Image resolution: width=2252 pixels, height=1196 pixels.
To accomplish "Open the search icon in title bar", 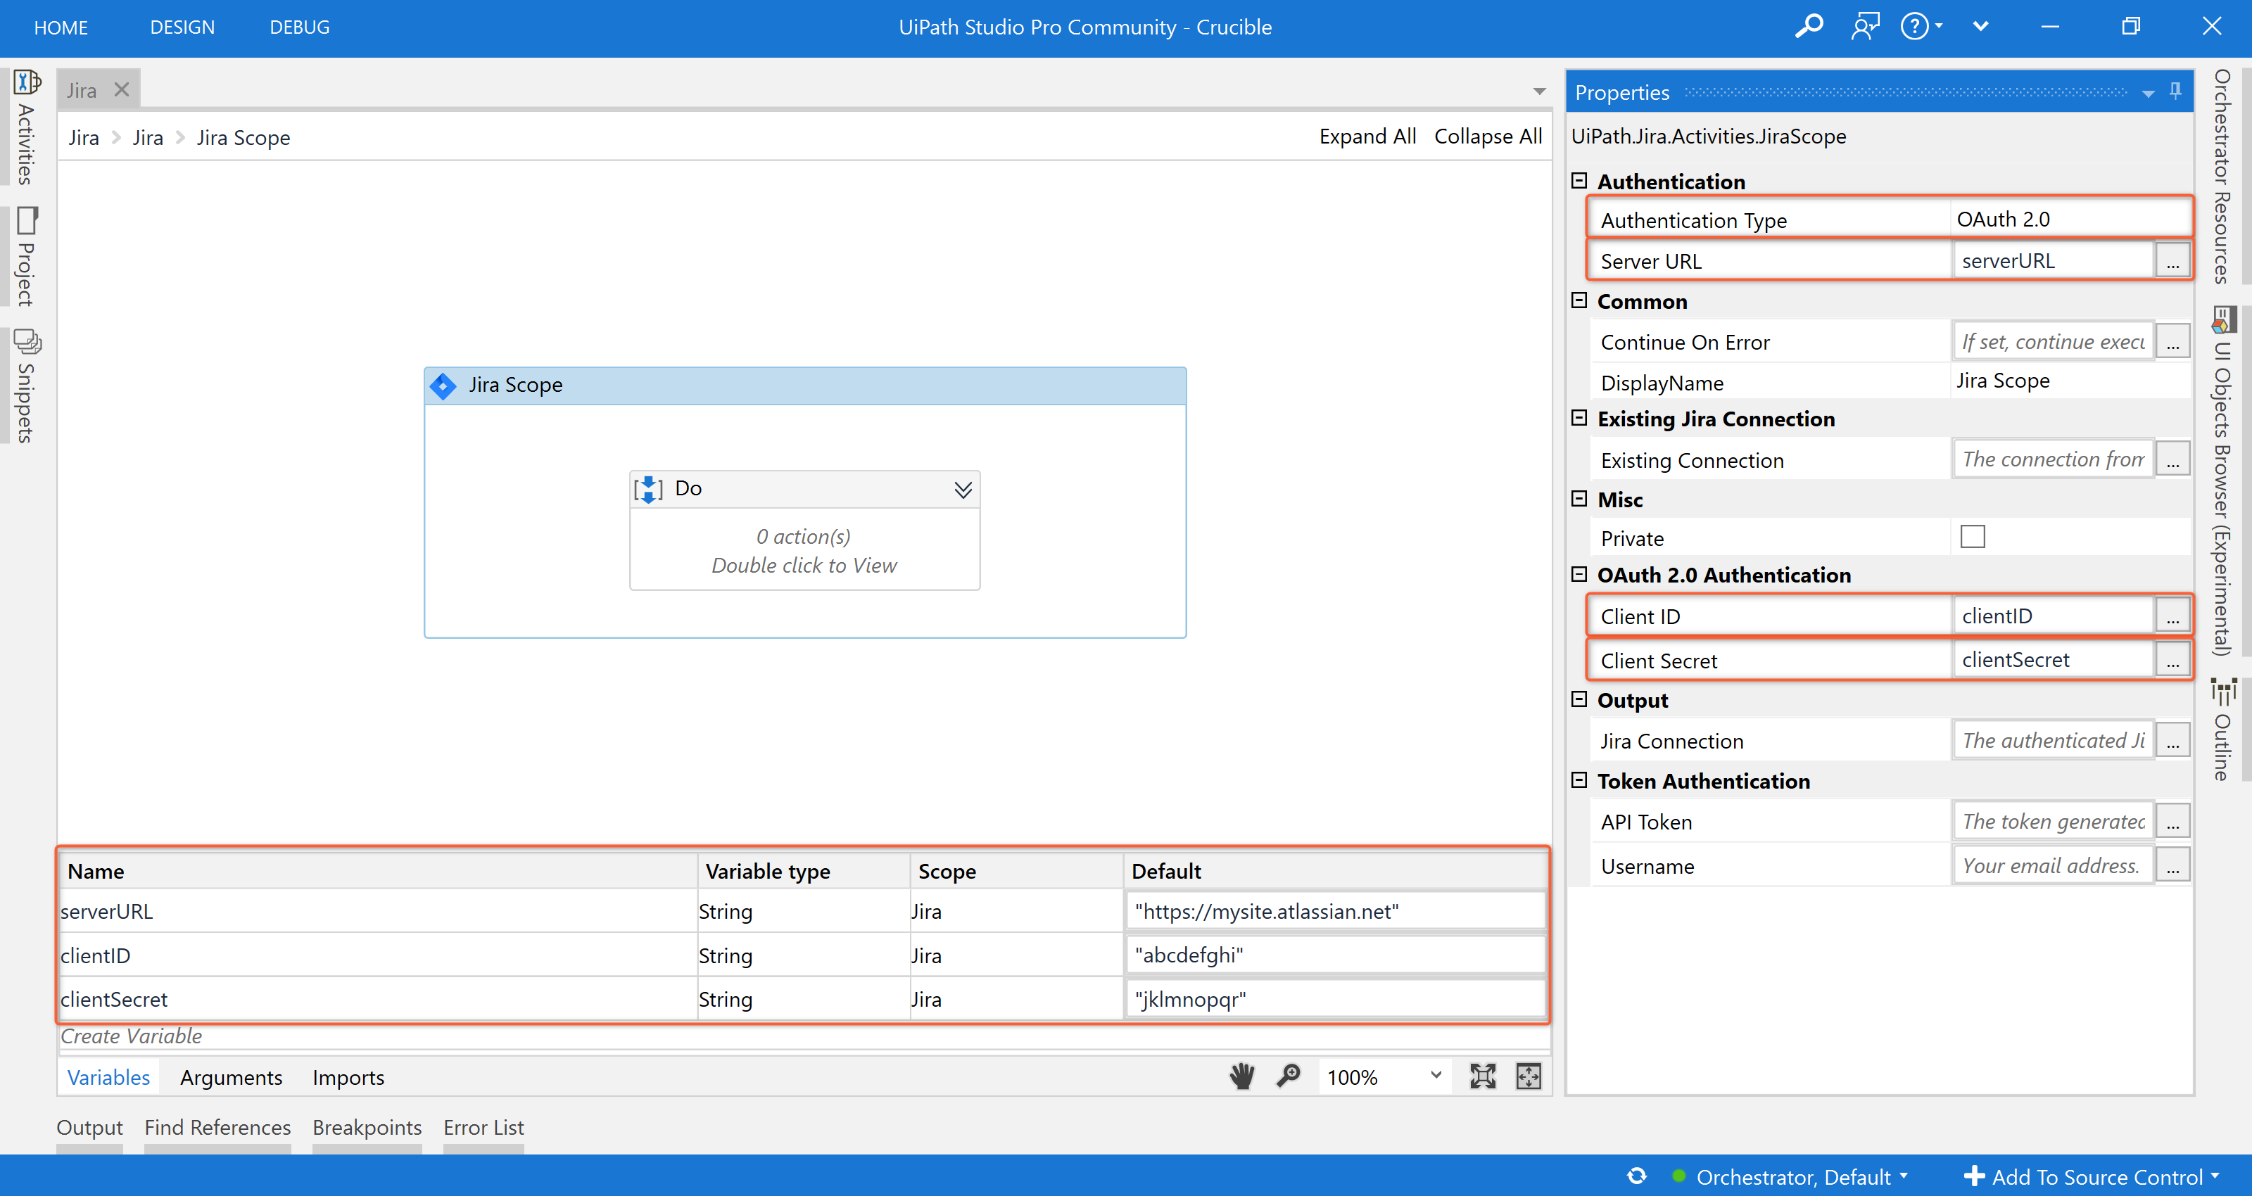I will tap(1809, 26).
